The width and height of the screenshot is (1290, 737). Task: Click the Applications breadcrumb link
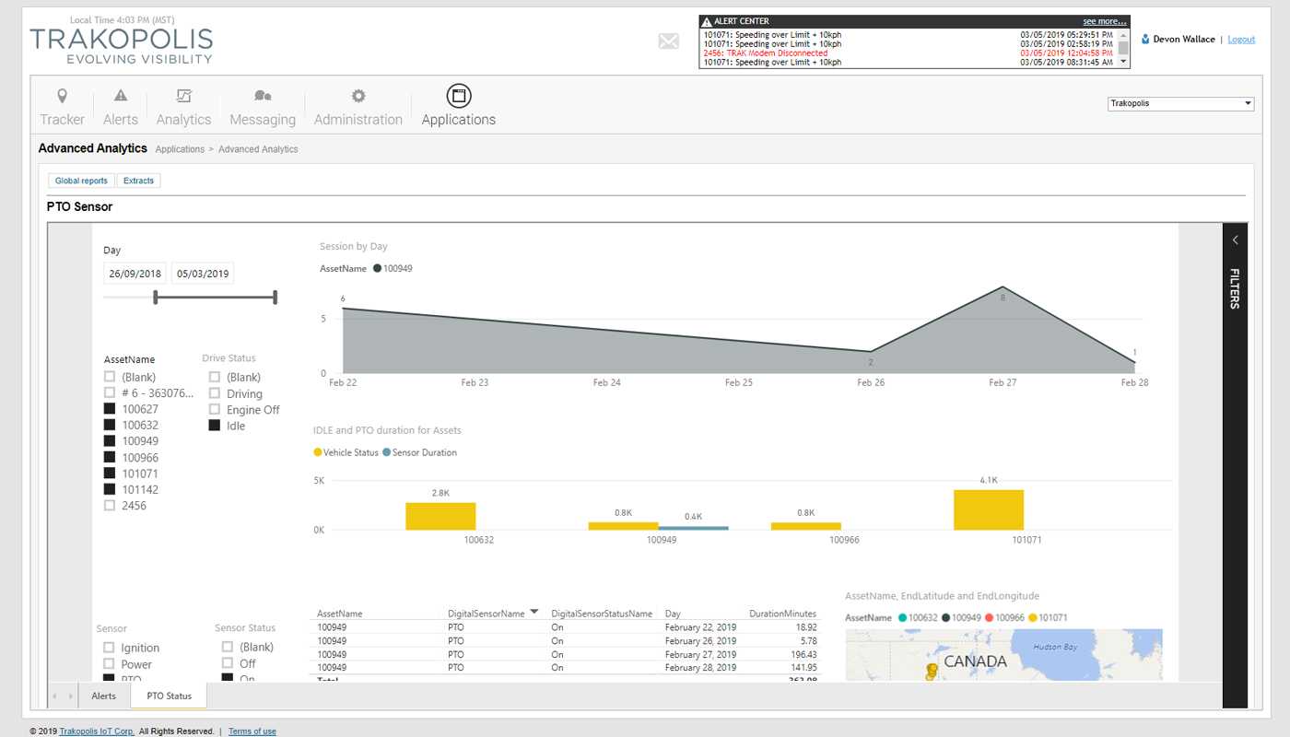(180, 149)
